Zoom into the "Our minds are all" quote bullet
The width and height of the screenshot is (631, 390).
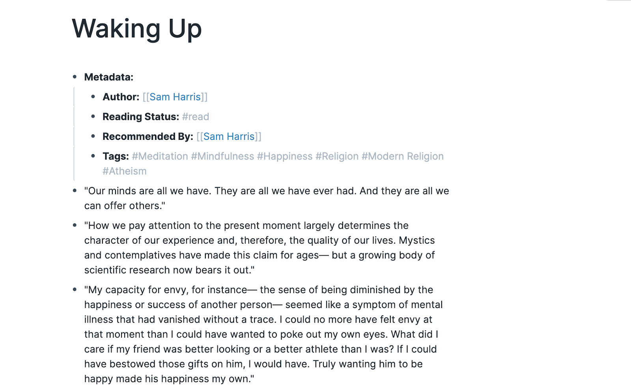(75, 191)
